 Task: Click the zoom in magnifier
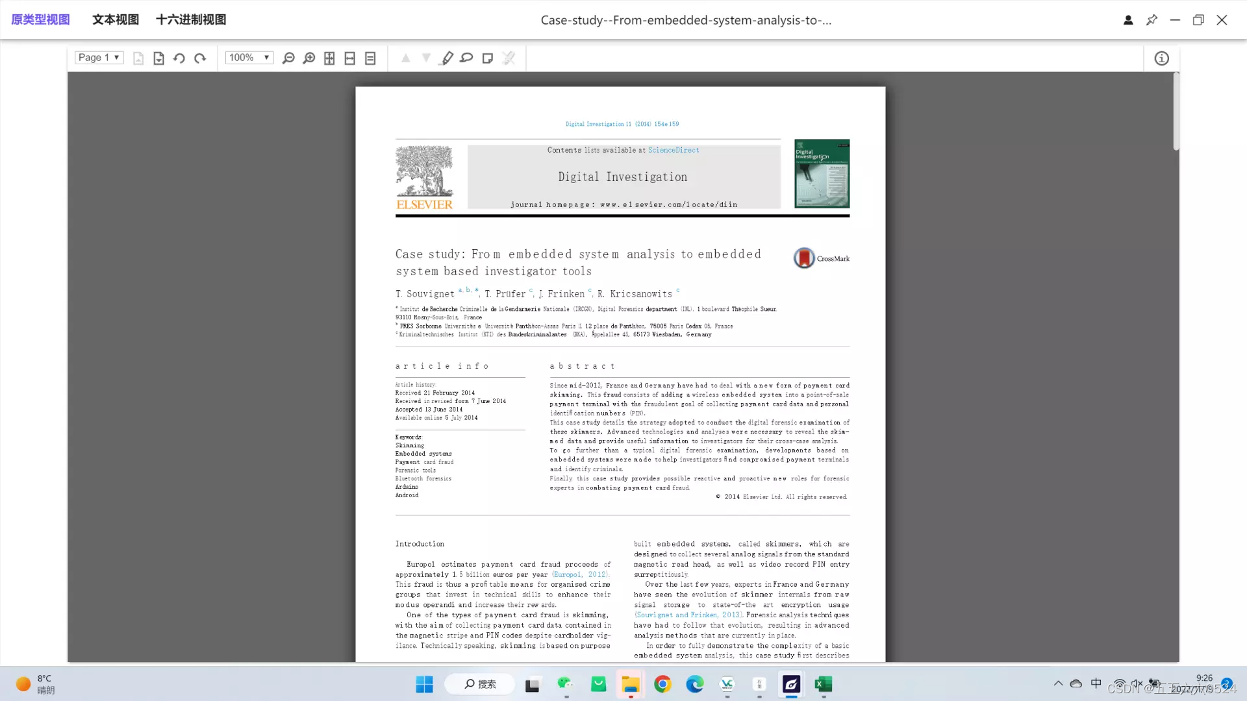click(x=309, y=58)
